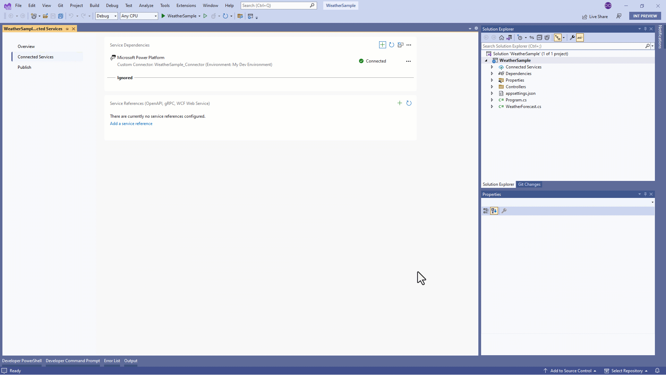The width and height of the screenshot is (666, 375).
Task: Switch Properties panel to Categorized view
Action: (x=486, y=211)
